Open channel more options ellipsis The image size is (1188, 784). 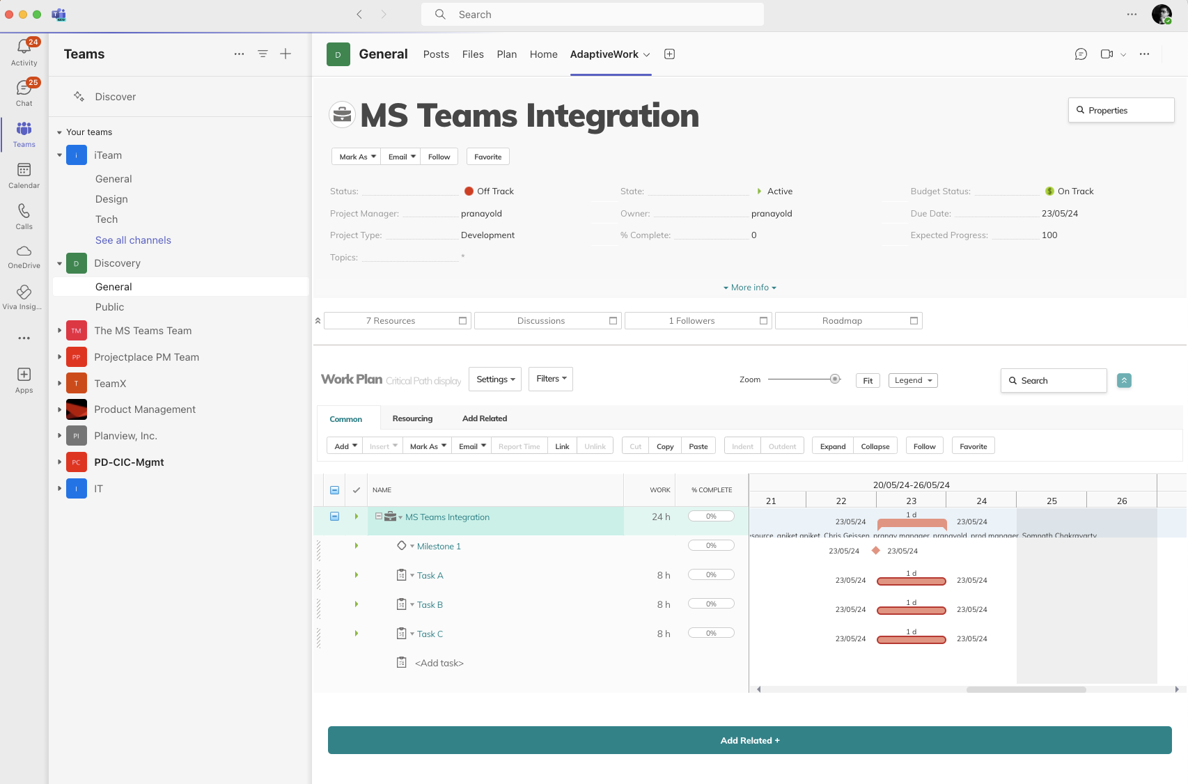[x=1144, y=54]
